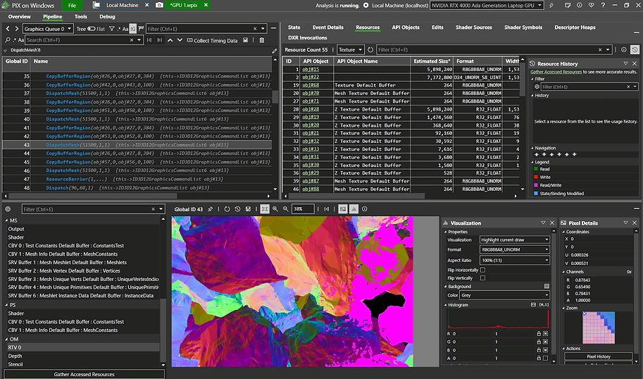Go to previous search match (up chevron)
Viewport: 643px width, 379px height.
tap(170, 40)
